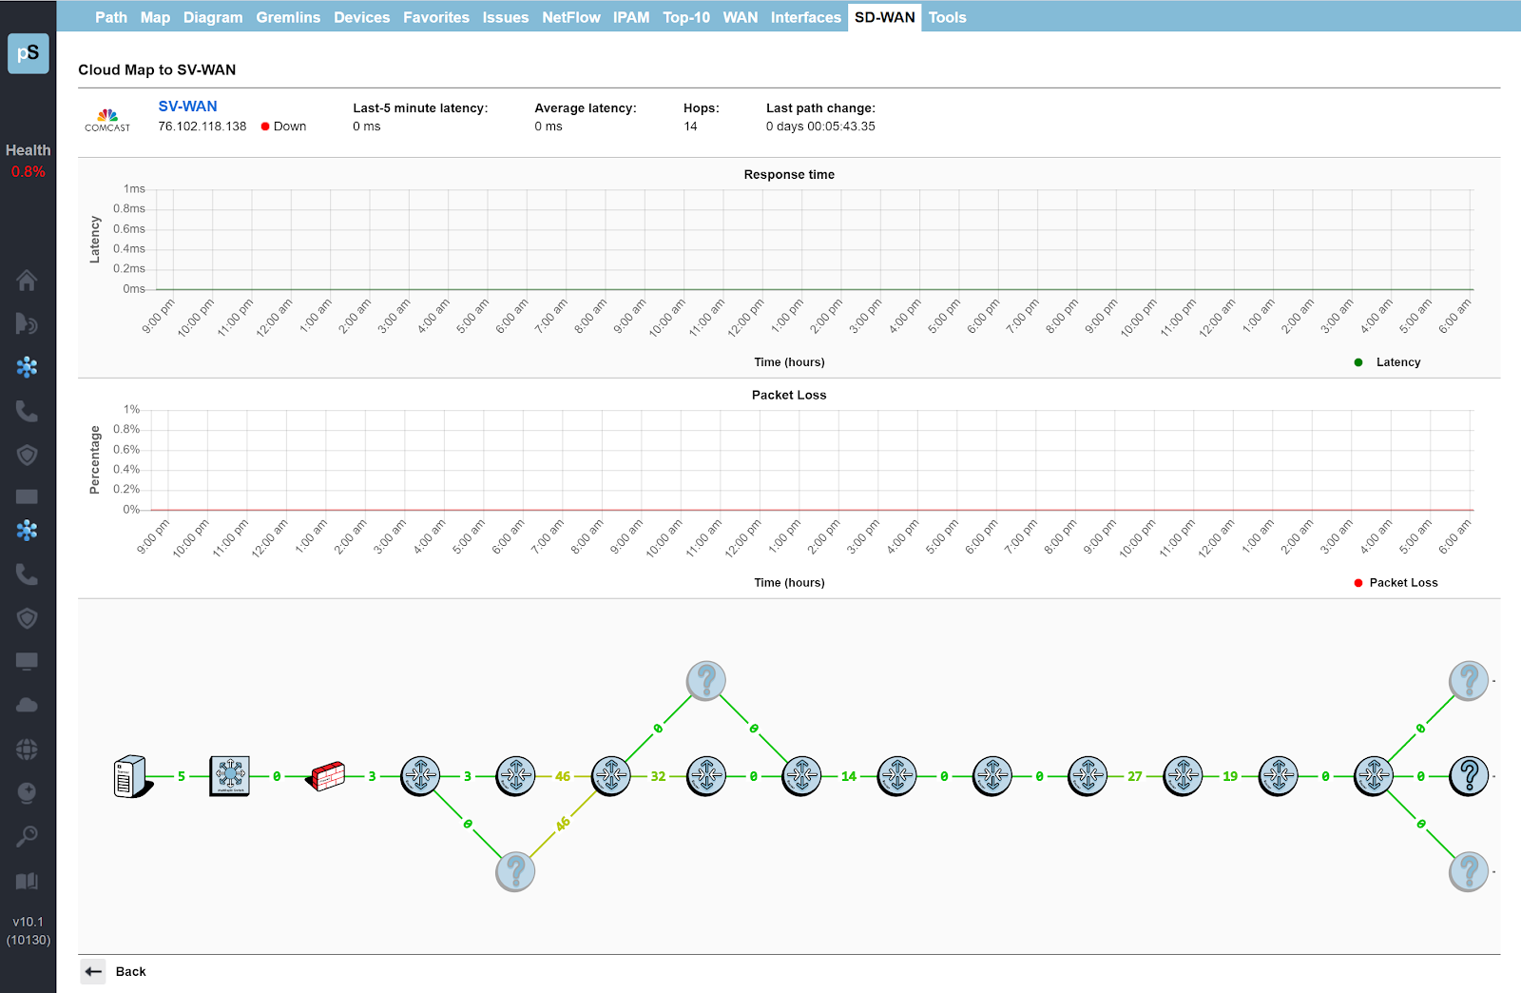Click the Health 0.8% indicator
The image size is (1521, 993).
coord(28,161)
